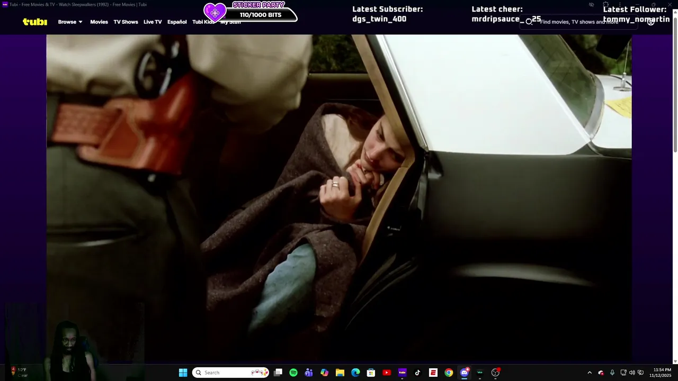Open Tubi Kids
The image size is (678, 381).
[203, 22]
